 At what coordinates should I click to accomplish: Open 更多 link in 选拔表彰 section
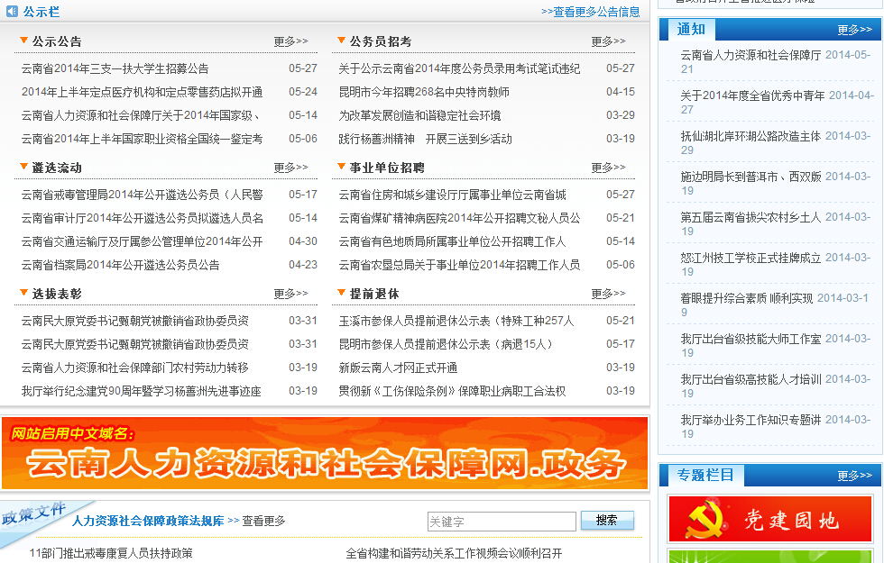[290, 294]
